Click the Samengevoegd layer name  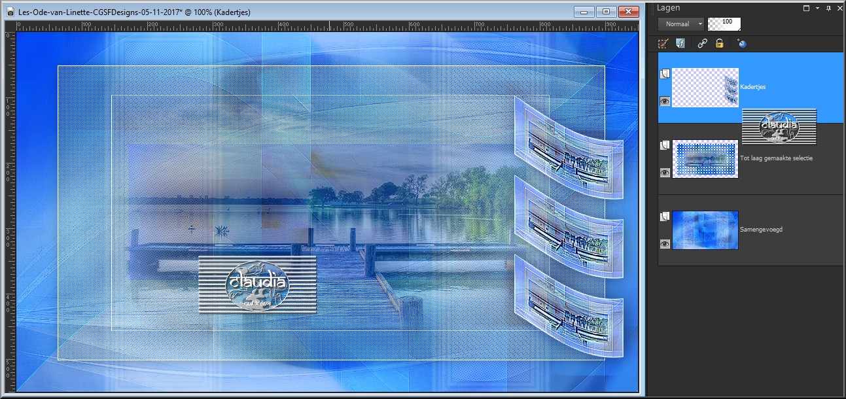tap(762, 230)
